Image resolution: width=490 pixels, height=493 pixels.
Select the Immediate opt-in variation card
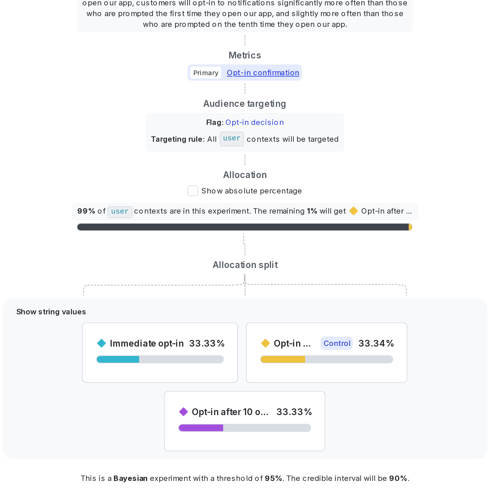coord(160,352)
